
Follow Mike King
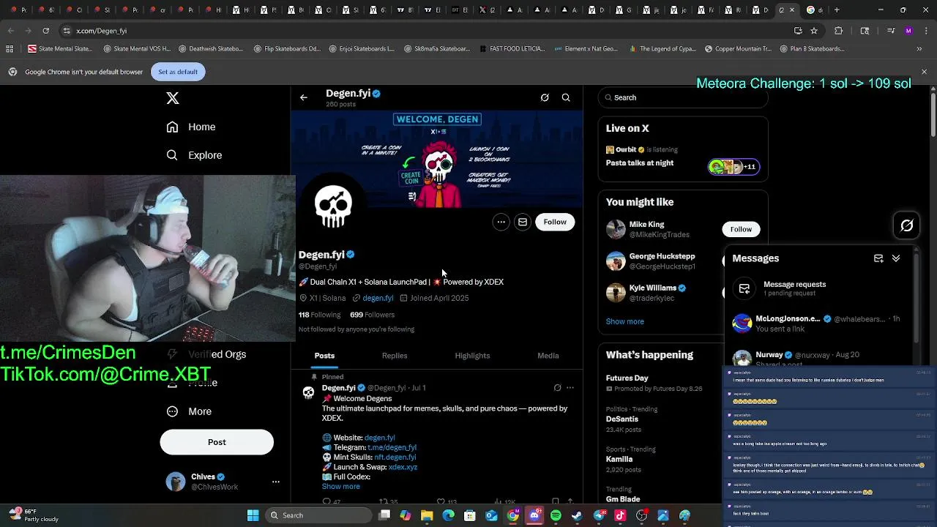click(741, 229)
